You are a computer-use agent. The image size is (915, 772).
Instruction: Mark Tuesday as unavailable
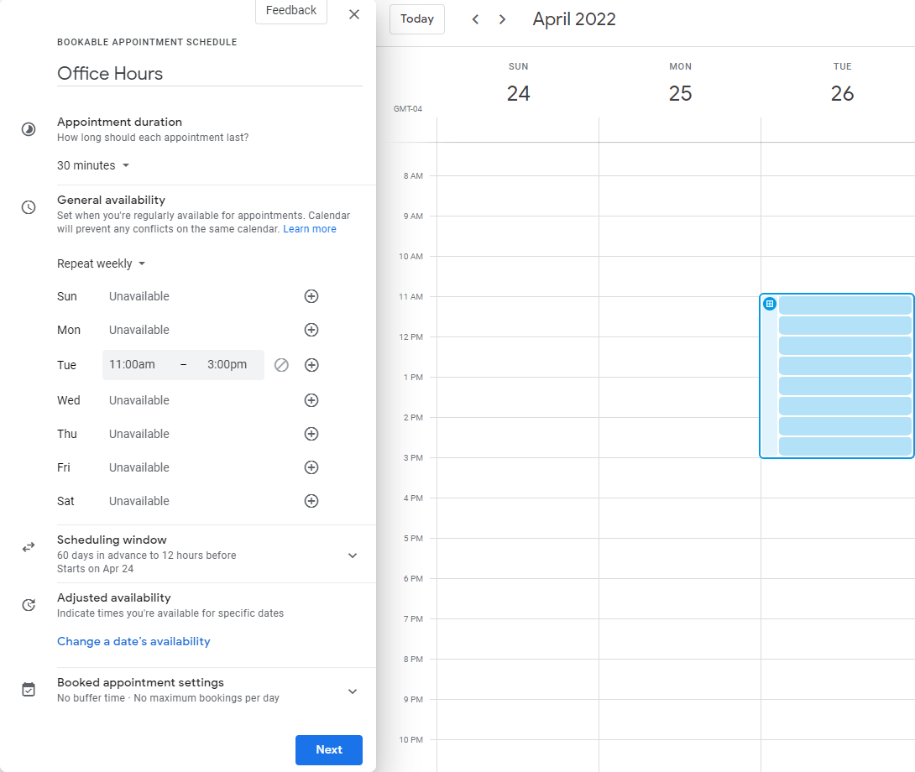pyautogui.click(x=282, y=365)
